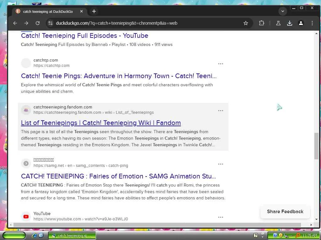This screenshot has height=240, width=321.
Task: Click the YouTube favicon
Action: (26, 217)
